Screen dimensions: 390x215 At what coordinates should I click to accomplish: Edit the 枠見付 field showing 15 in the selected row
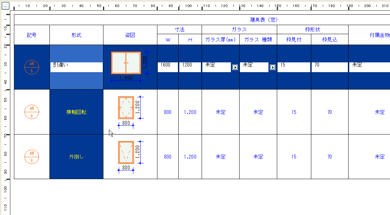click(x=294, y=67)
